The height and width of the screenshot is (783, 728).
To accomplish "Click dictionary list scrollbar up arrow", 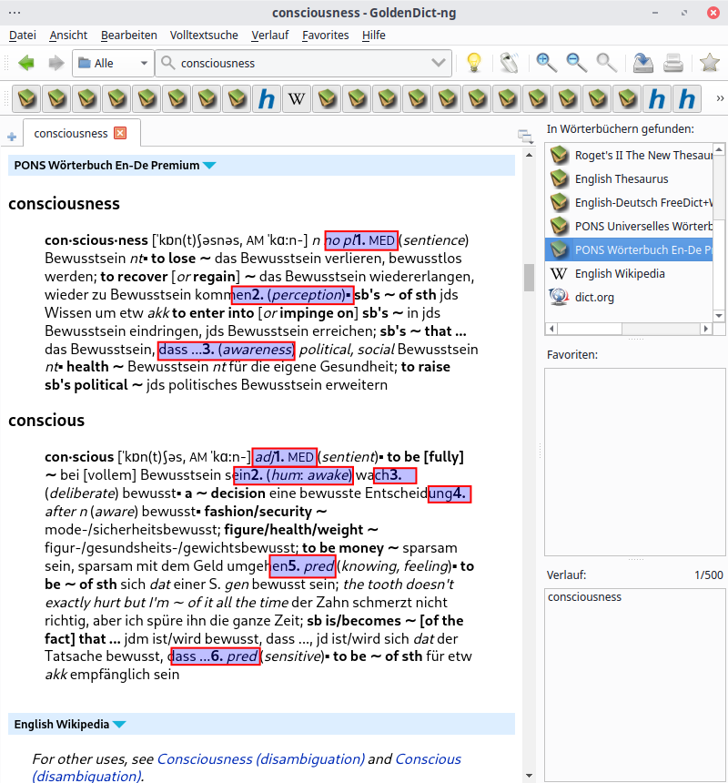I will (x=719, y=148).
